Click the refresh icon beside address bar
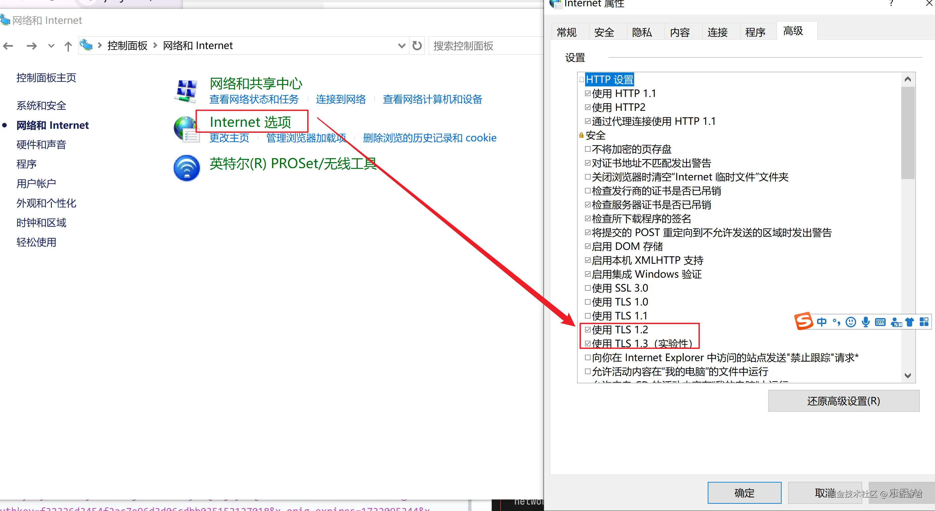Viewport: 935px width, 511px height. click(417, 46)
